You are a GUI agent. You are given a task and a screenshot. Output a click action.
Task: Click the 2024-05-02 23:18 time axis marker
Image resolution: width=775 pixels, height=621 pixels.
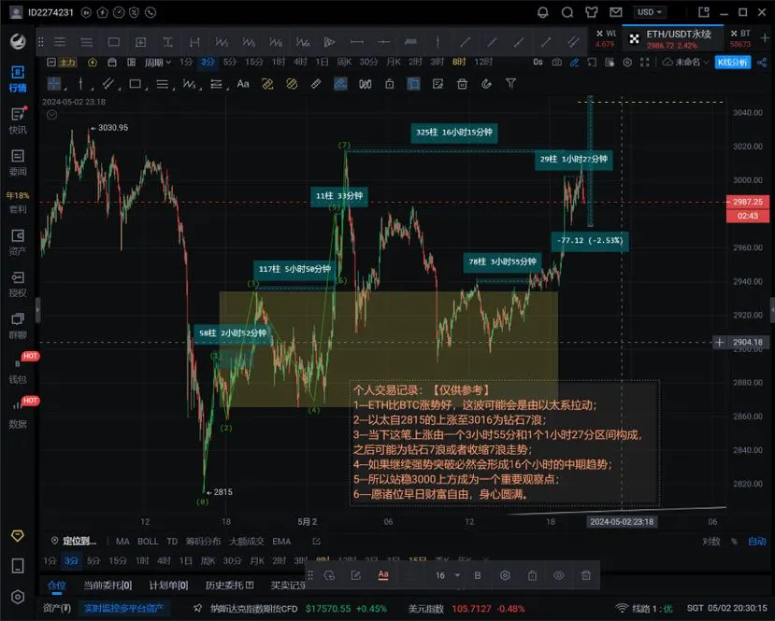tap(622, 522)
